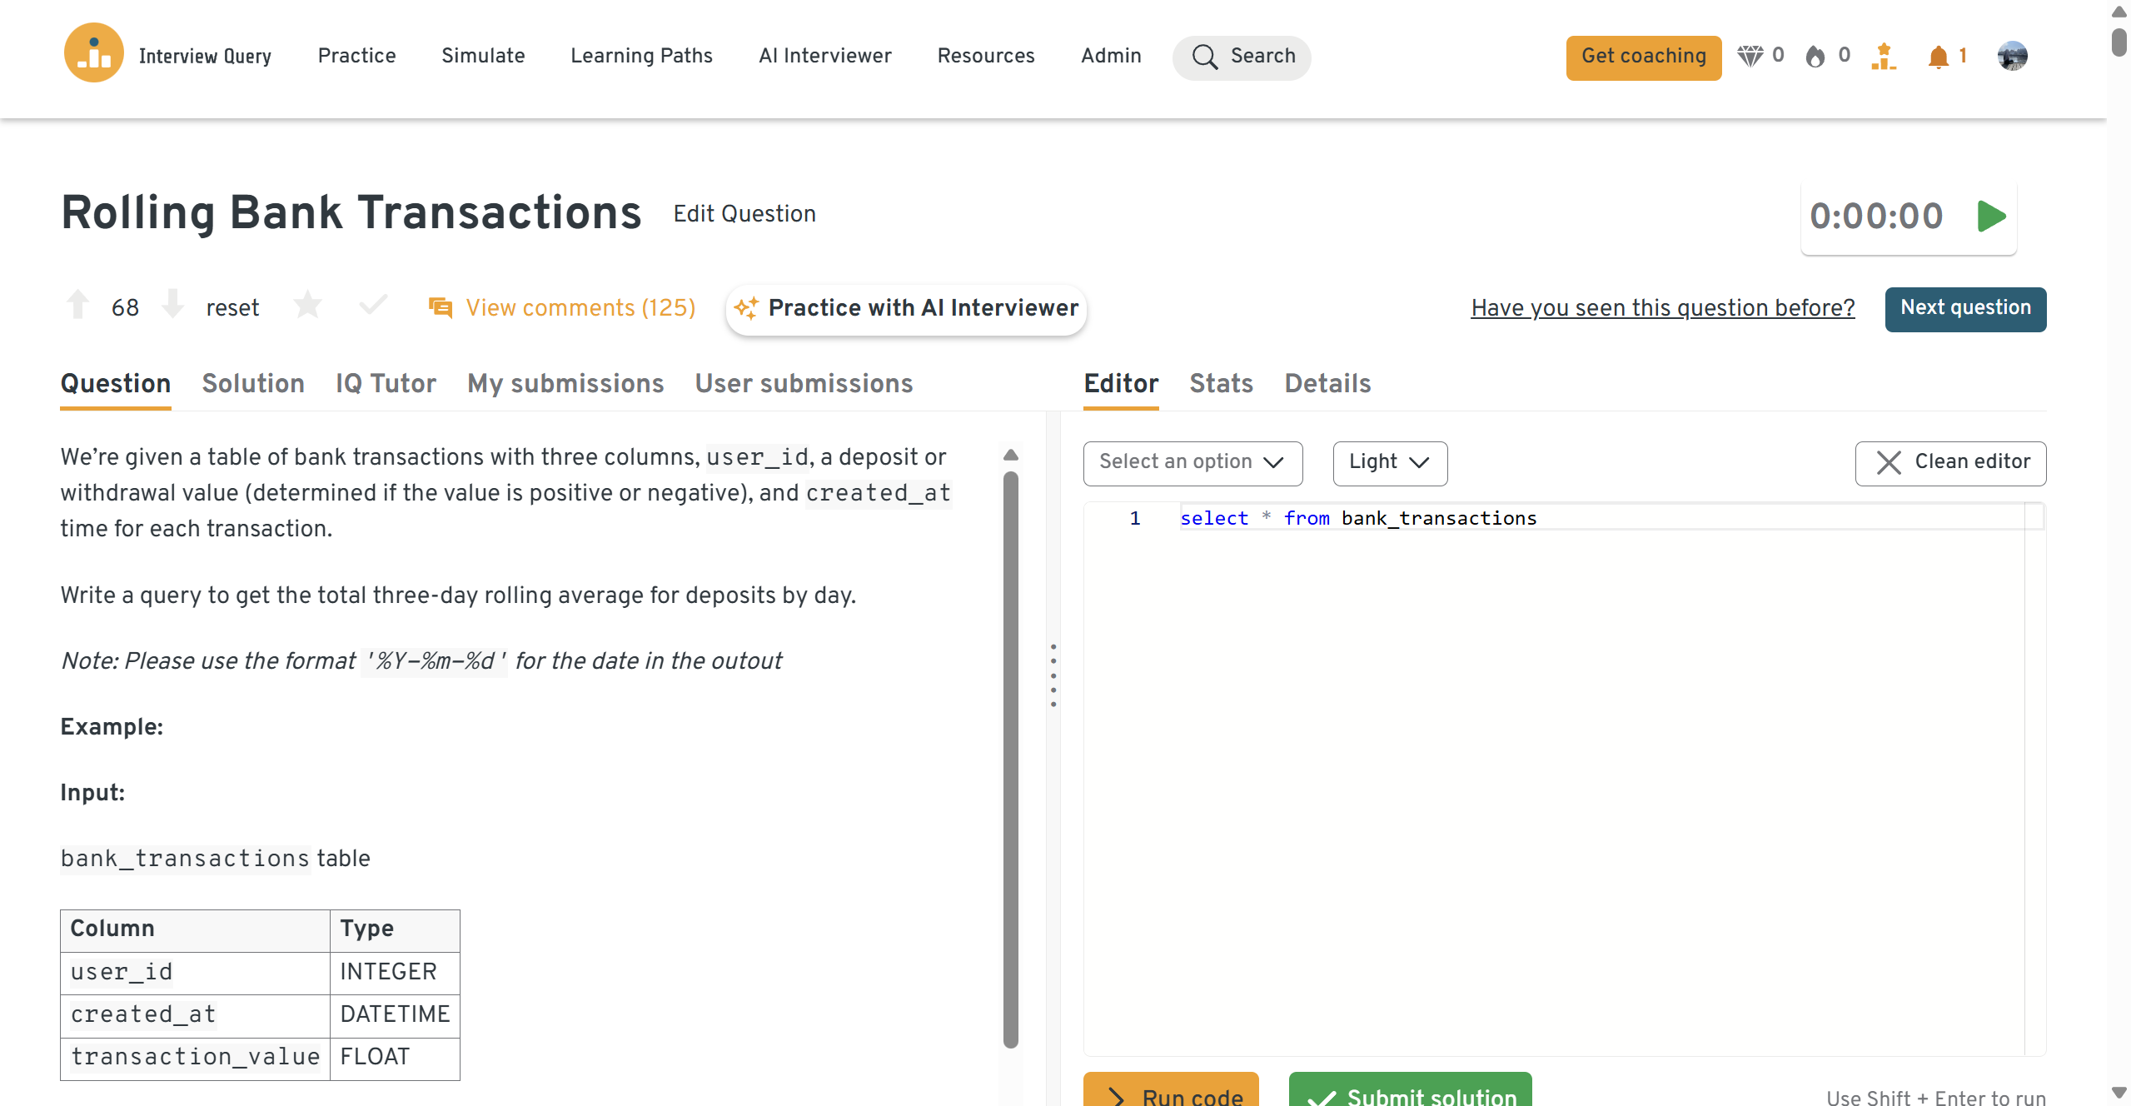Switch to the Stats tab
This screenshot has width=2131, height=1106.
pos(1221,384)
